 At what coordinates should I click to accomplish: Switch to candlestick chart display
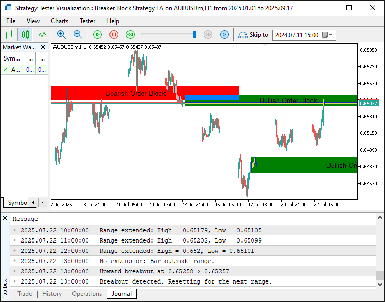point(25,35)
